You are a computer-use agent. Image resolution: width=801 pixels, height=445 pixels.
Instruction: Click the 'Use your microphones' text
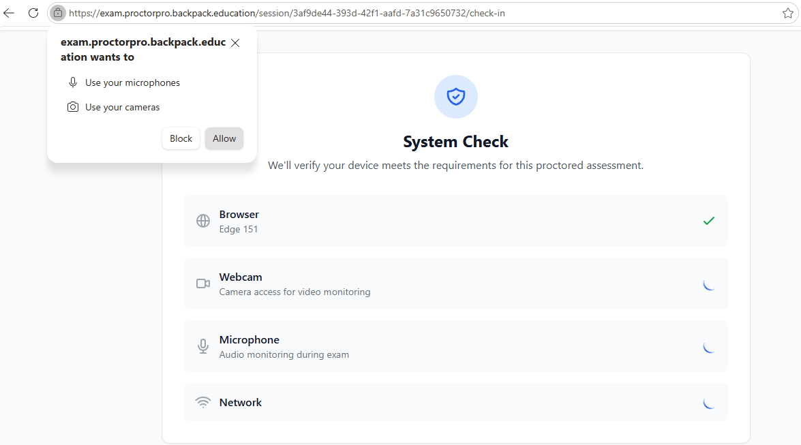pyautogui.click(x=132, y=82)
